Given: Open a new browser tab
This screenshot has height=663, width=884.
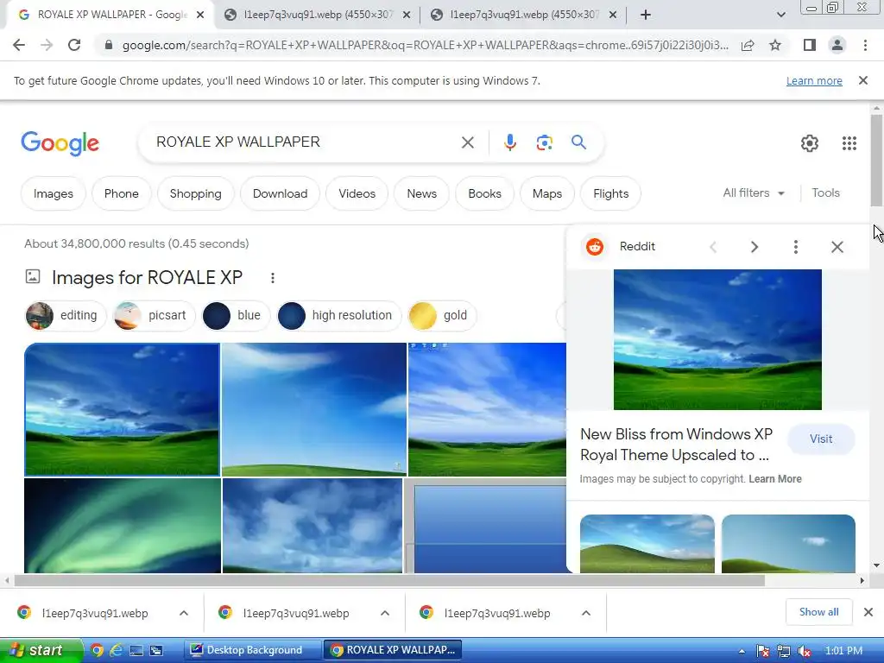Looking at the screenshot, I should tap(646, 15).
